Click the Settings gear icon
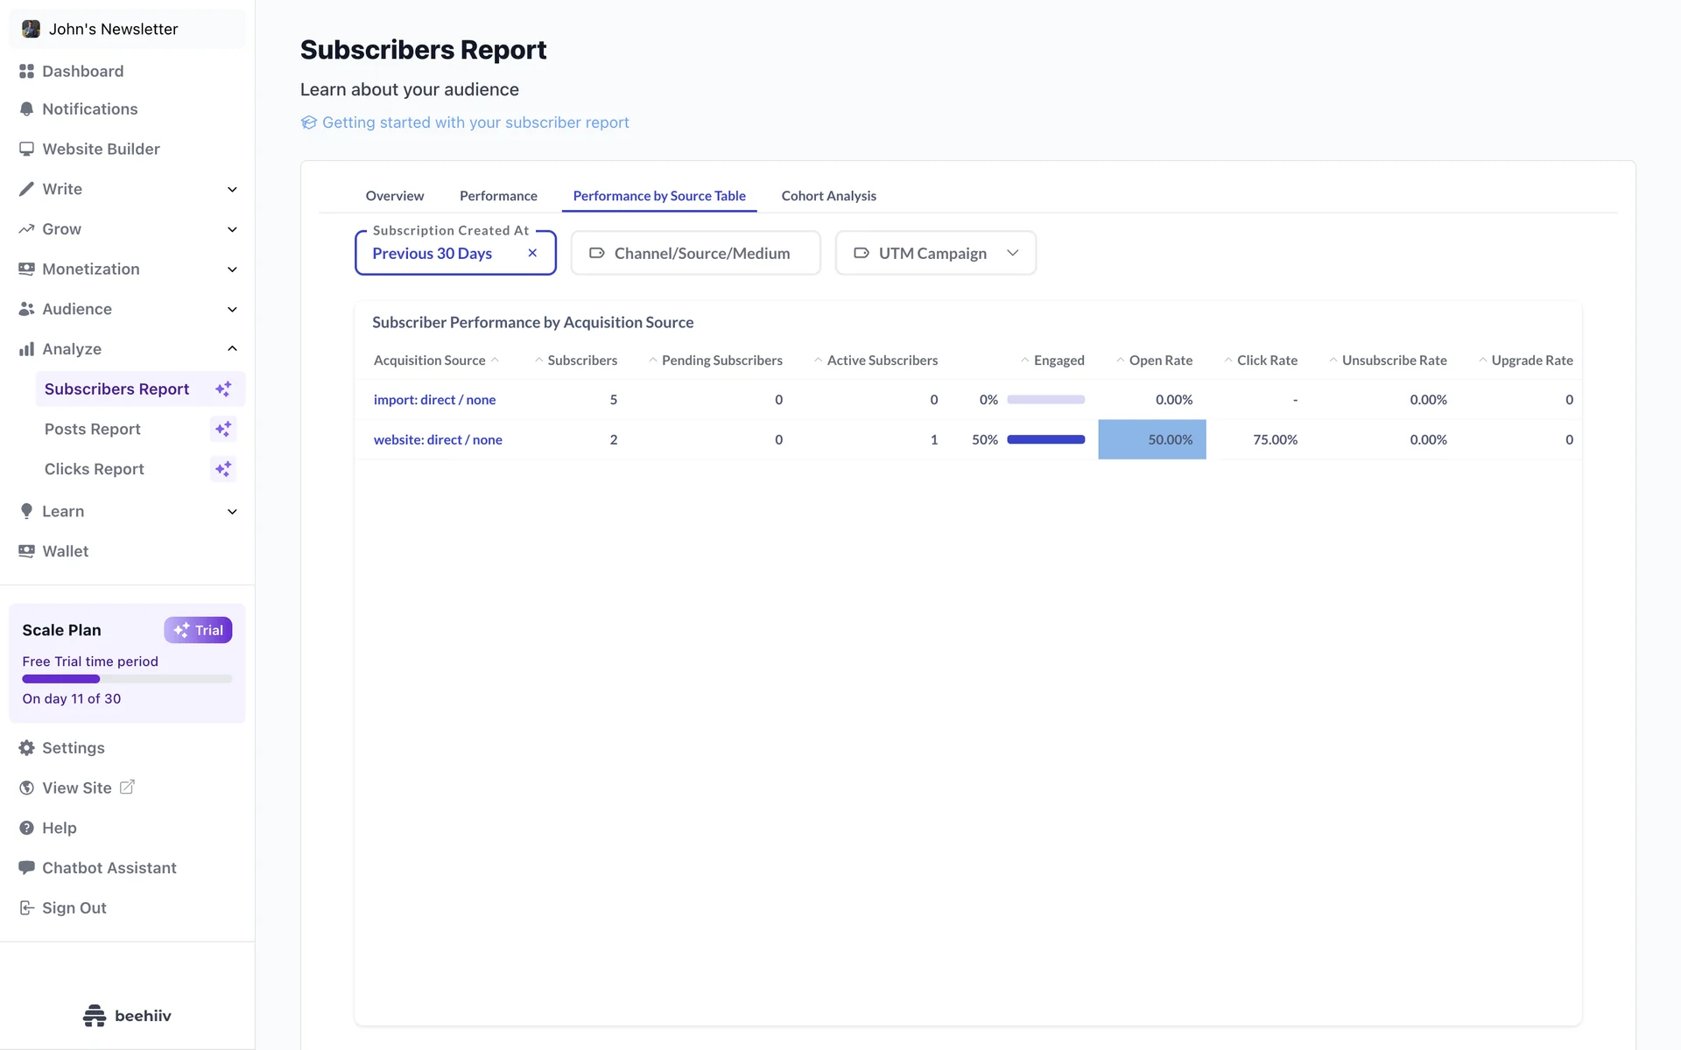 [x=26, y=748]
